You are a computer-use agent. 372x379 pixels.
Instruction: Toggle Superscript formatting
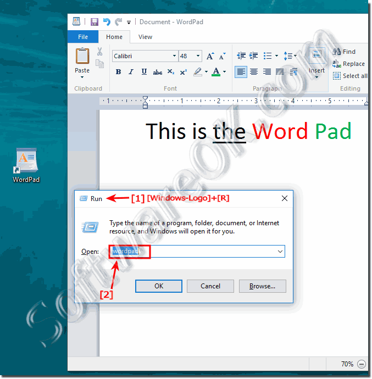(184, 72)
